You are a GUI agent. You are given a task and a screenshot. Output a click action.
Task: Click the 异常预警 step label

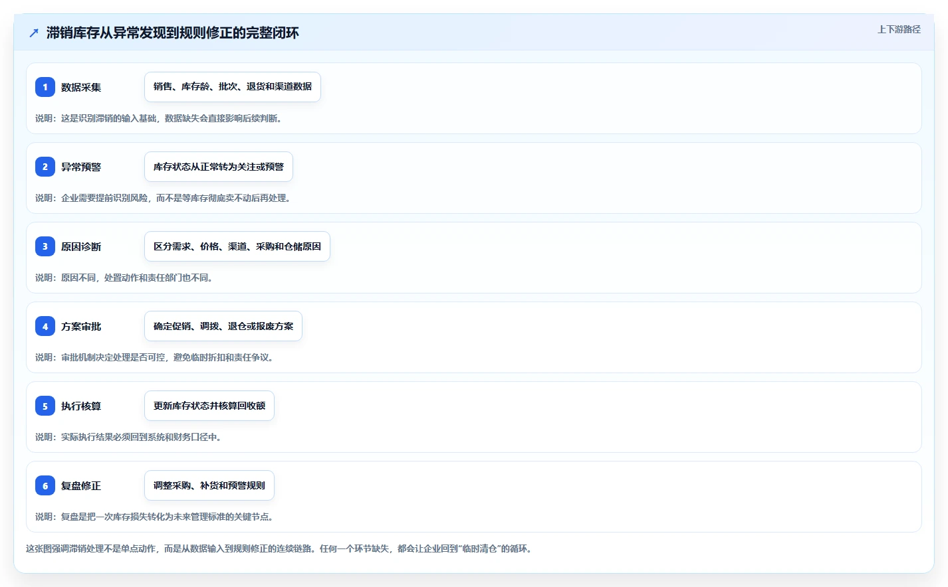coord(81,167)
